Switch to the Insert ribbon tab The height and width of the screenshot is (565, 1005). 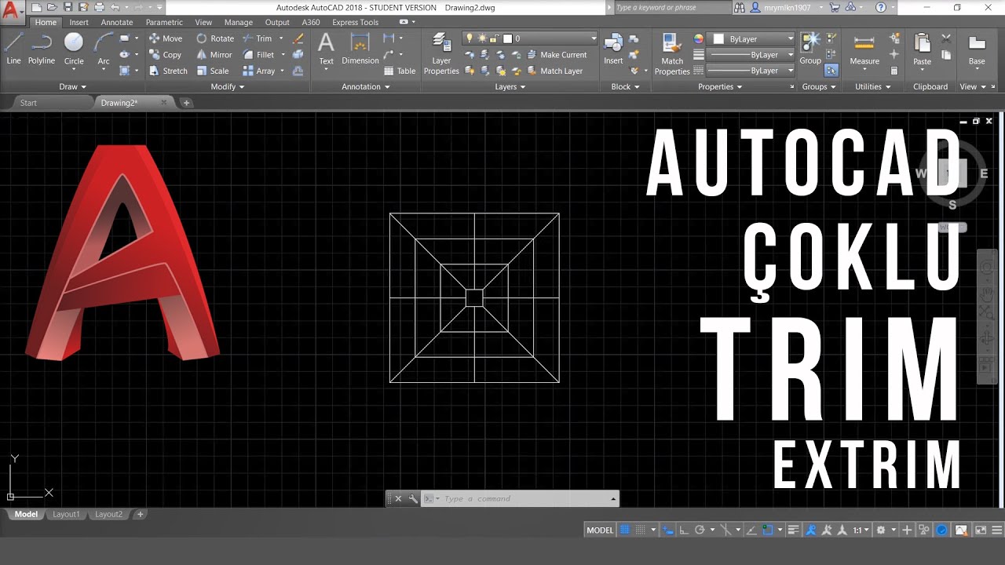click(x=79, y=22)
